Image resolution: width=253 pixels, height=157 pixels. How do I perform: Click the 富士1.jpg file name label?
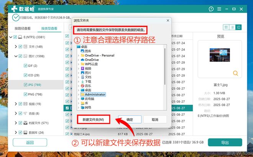[x=220, y=84]
